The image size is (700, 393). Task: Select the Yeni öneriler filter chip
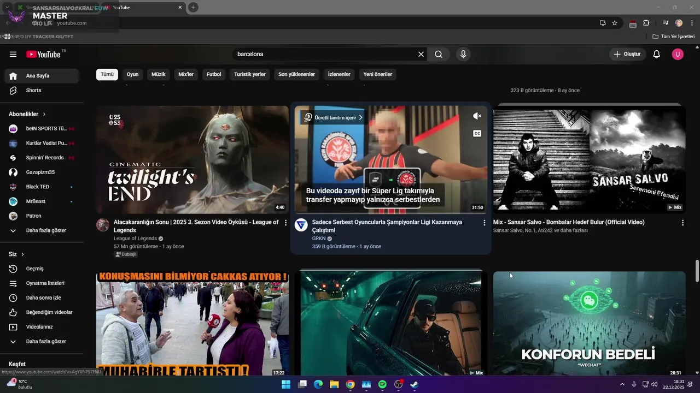point(378,74)
